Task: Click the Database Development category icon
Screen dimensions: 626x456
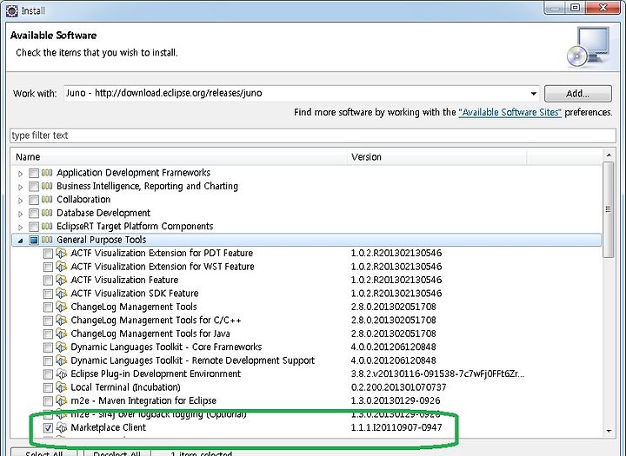Action: click(47, 213)
